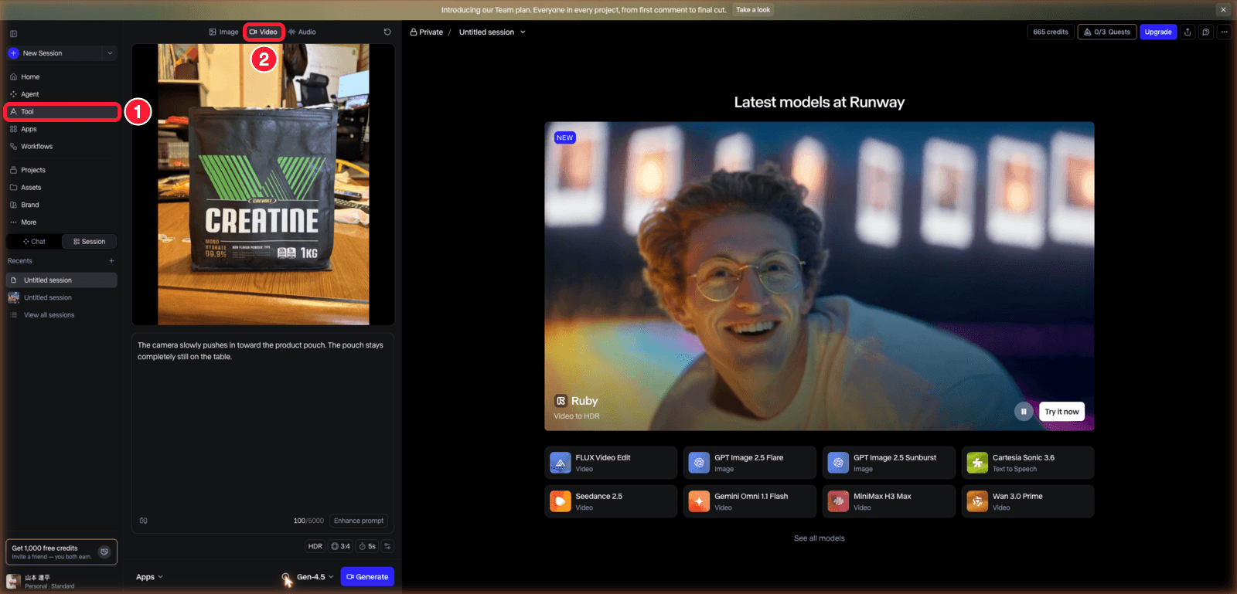Dismiss the Team plan announcement banner
The image size is (1237, 594).
click(1223, 10)
